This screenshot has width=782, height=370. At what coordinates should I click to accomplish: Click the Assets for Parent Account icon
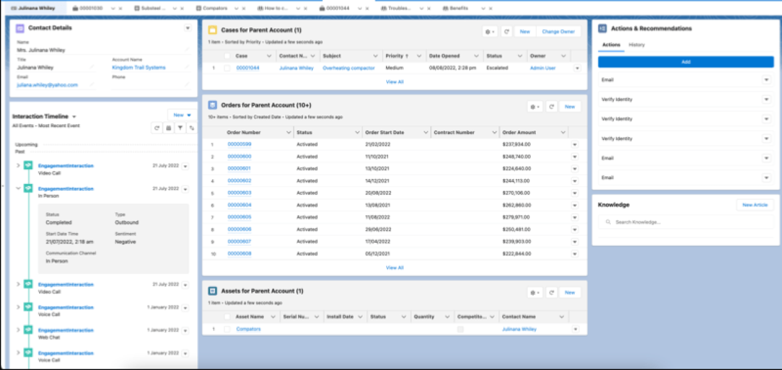coord(213,291)
